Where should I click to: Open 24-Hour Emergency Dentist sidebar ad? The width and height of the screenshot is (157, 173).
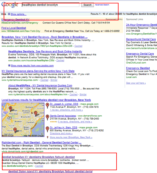[141, 25]
